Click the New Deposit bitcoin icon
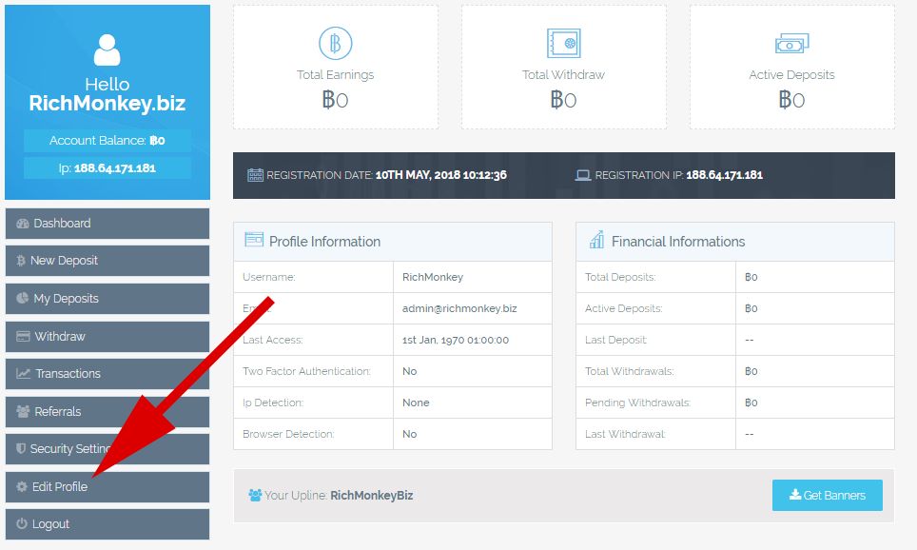This screenshot has width=917, height=550. (21, 261)
